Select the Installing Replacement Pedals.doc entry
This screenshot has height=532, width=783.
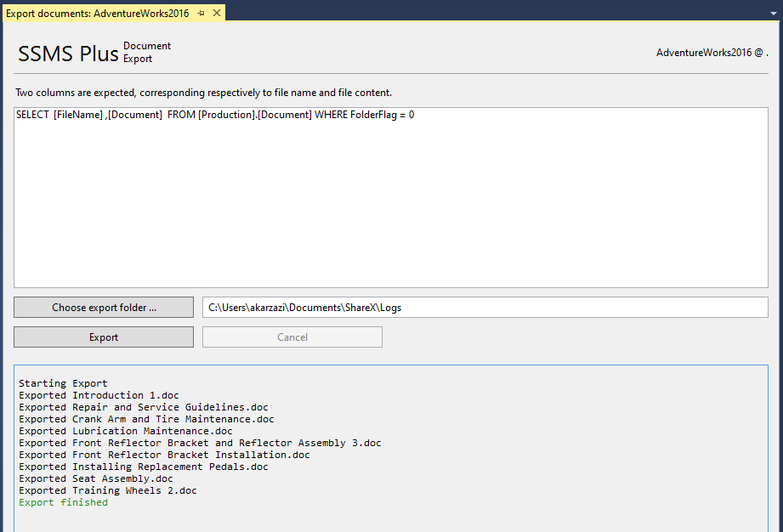tap(144, 467)
